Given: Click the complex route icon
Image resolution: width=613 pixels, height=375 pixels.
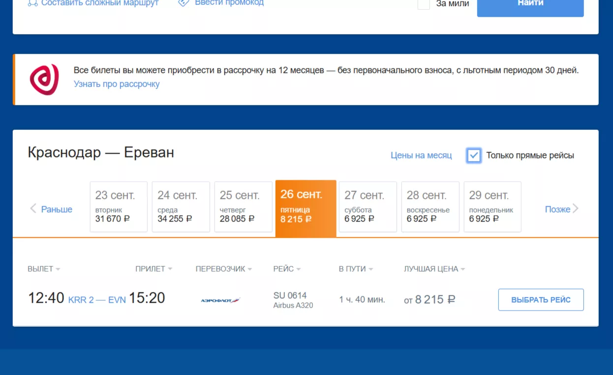Looking at the screenshot, I should coord(32,3).
